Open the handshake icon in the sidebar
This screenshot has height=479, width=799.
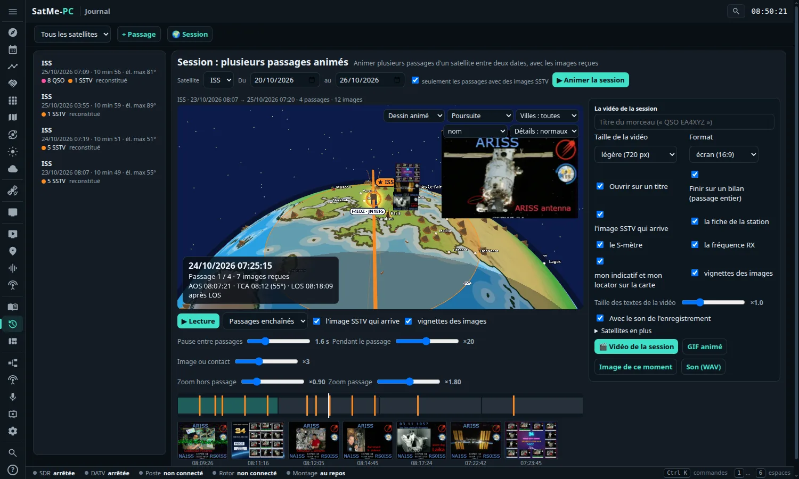(13, 84)
